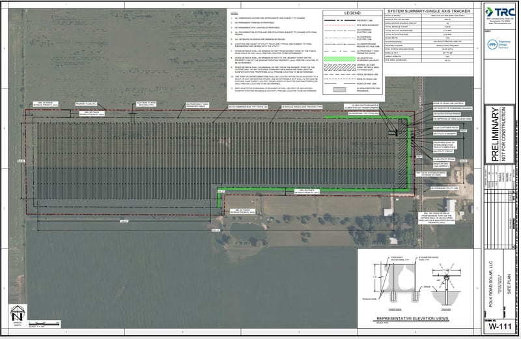Click the New Switchboards and Step-Up Transformers callout

tap(362, 107)
